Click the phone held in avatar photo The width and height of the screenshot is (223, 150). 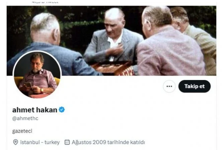point(28,85)
